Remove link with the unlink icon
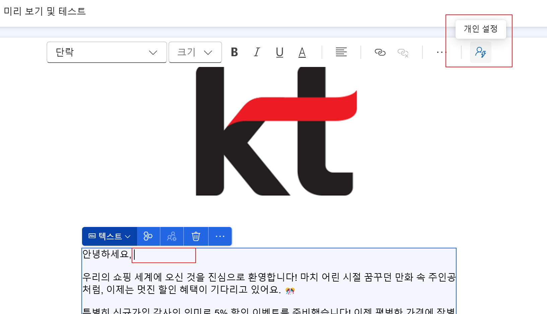This screenshot has height=314, width=547. (403, 53)
